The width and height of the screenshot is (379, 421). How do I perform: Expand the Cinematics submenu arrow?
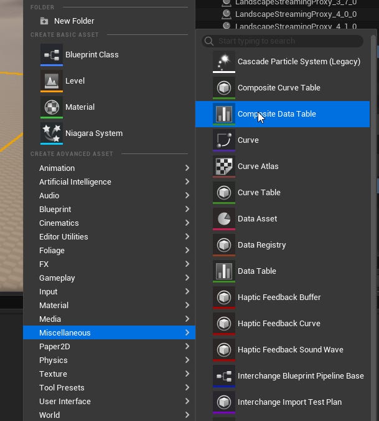[x=187, y=223]
